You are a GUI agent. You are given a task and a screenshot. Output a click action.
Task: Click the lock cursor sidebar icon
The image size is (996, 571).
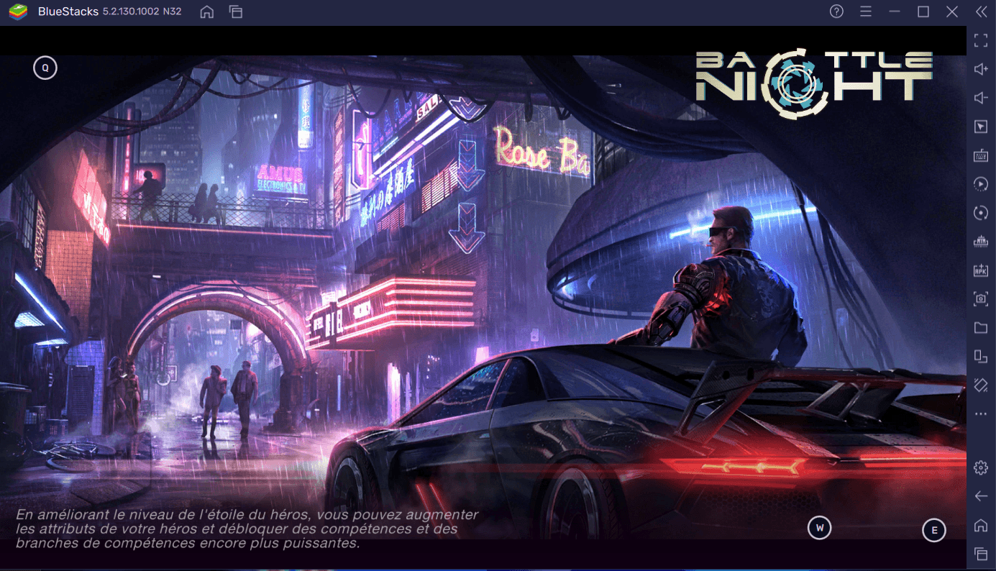point(981,127)
